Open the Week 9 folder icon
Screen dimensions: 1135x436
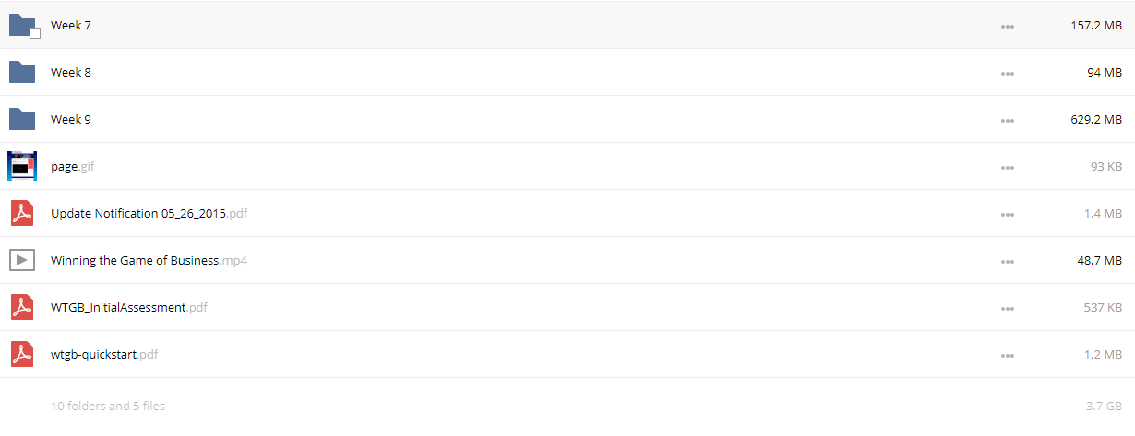22,119
